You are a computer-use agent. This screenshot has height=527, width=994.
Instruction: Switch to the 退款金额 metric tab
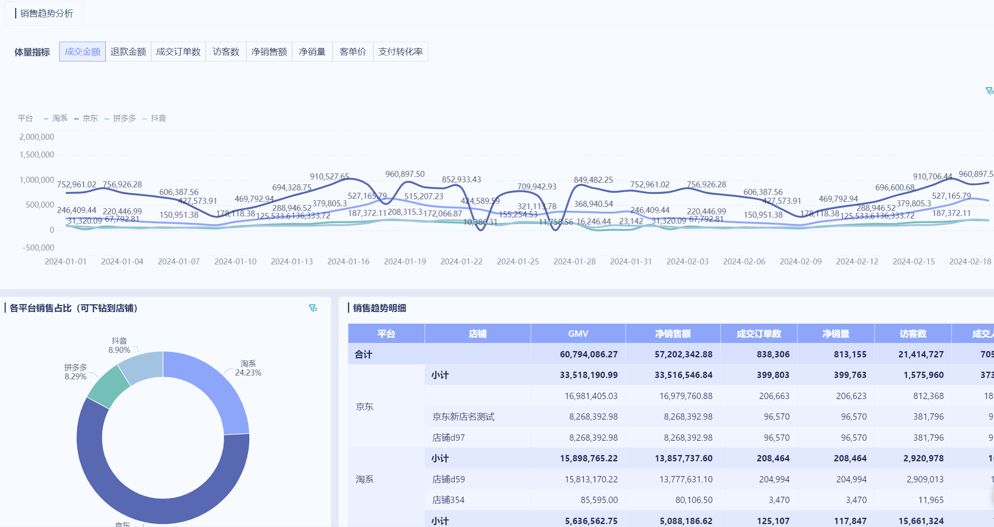pos(128,52)
